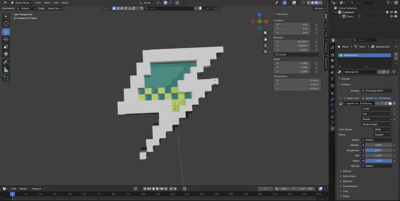Open Linear interpolation dropdown

click(377, 109)
